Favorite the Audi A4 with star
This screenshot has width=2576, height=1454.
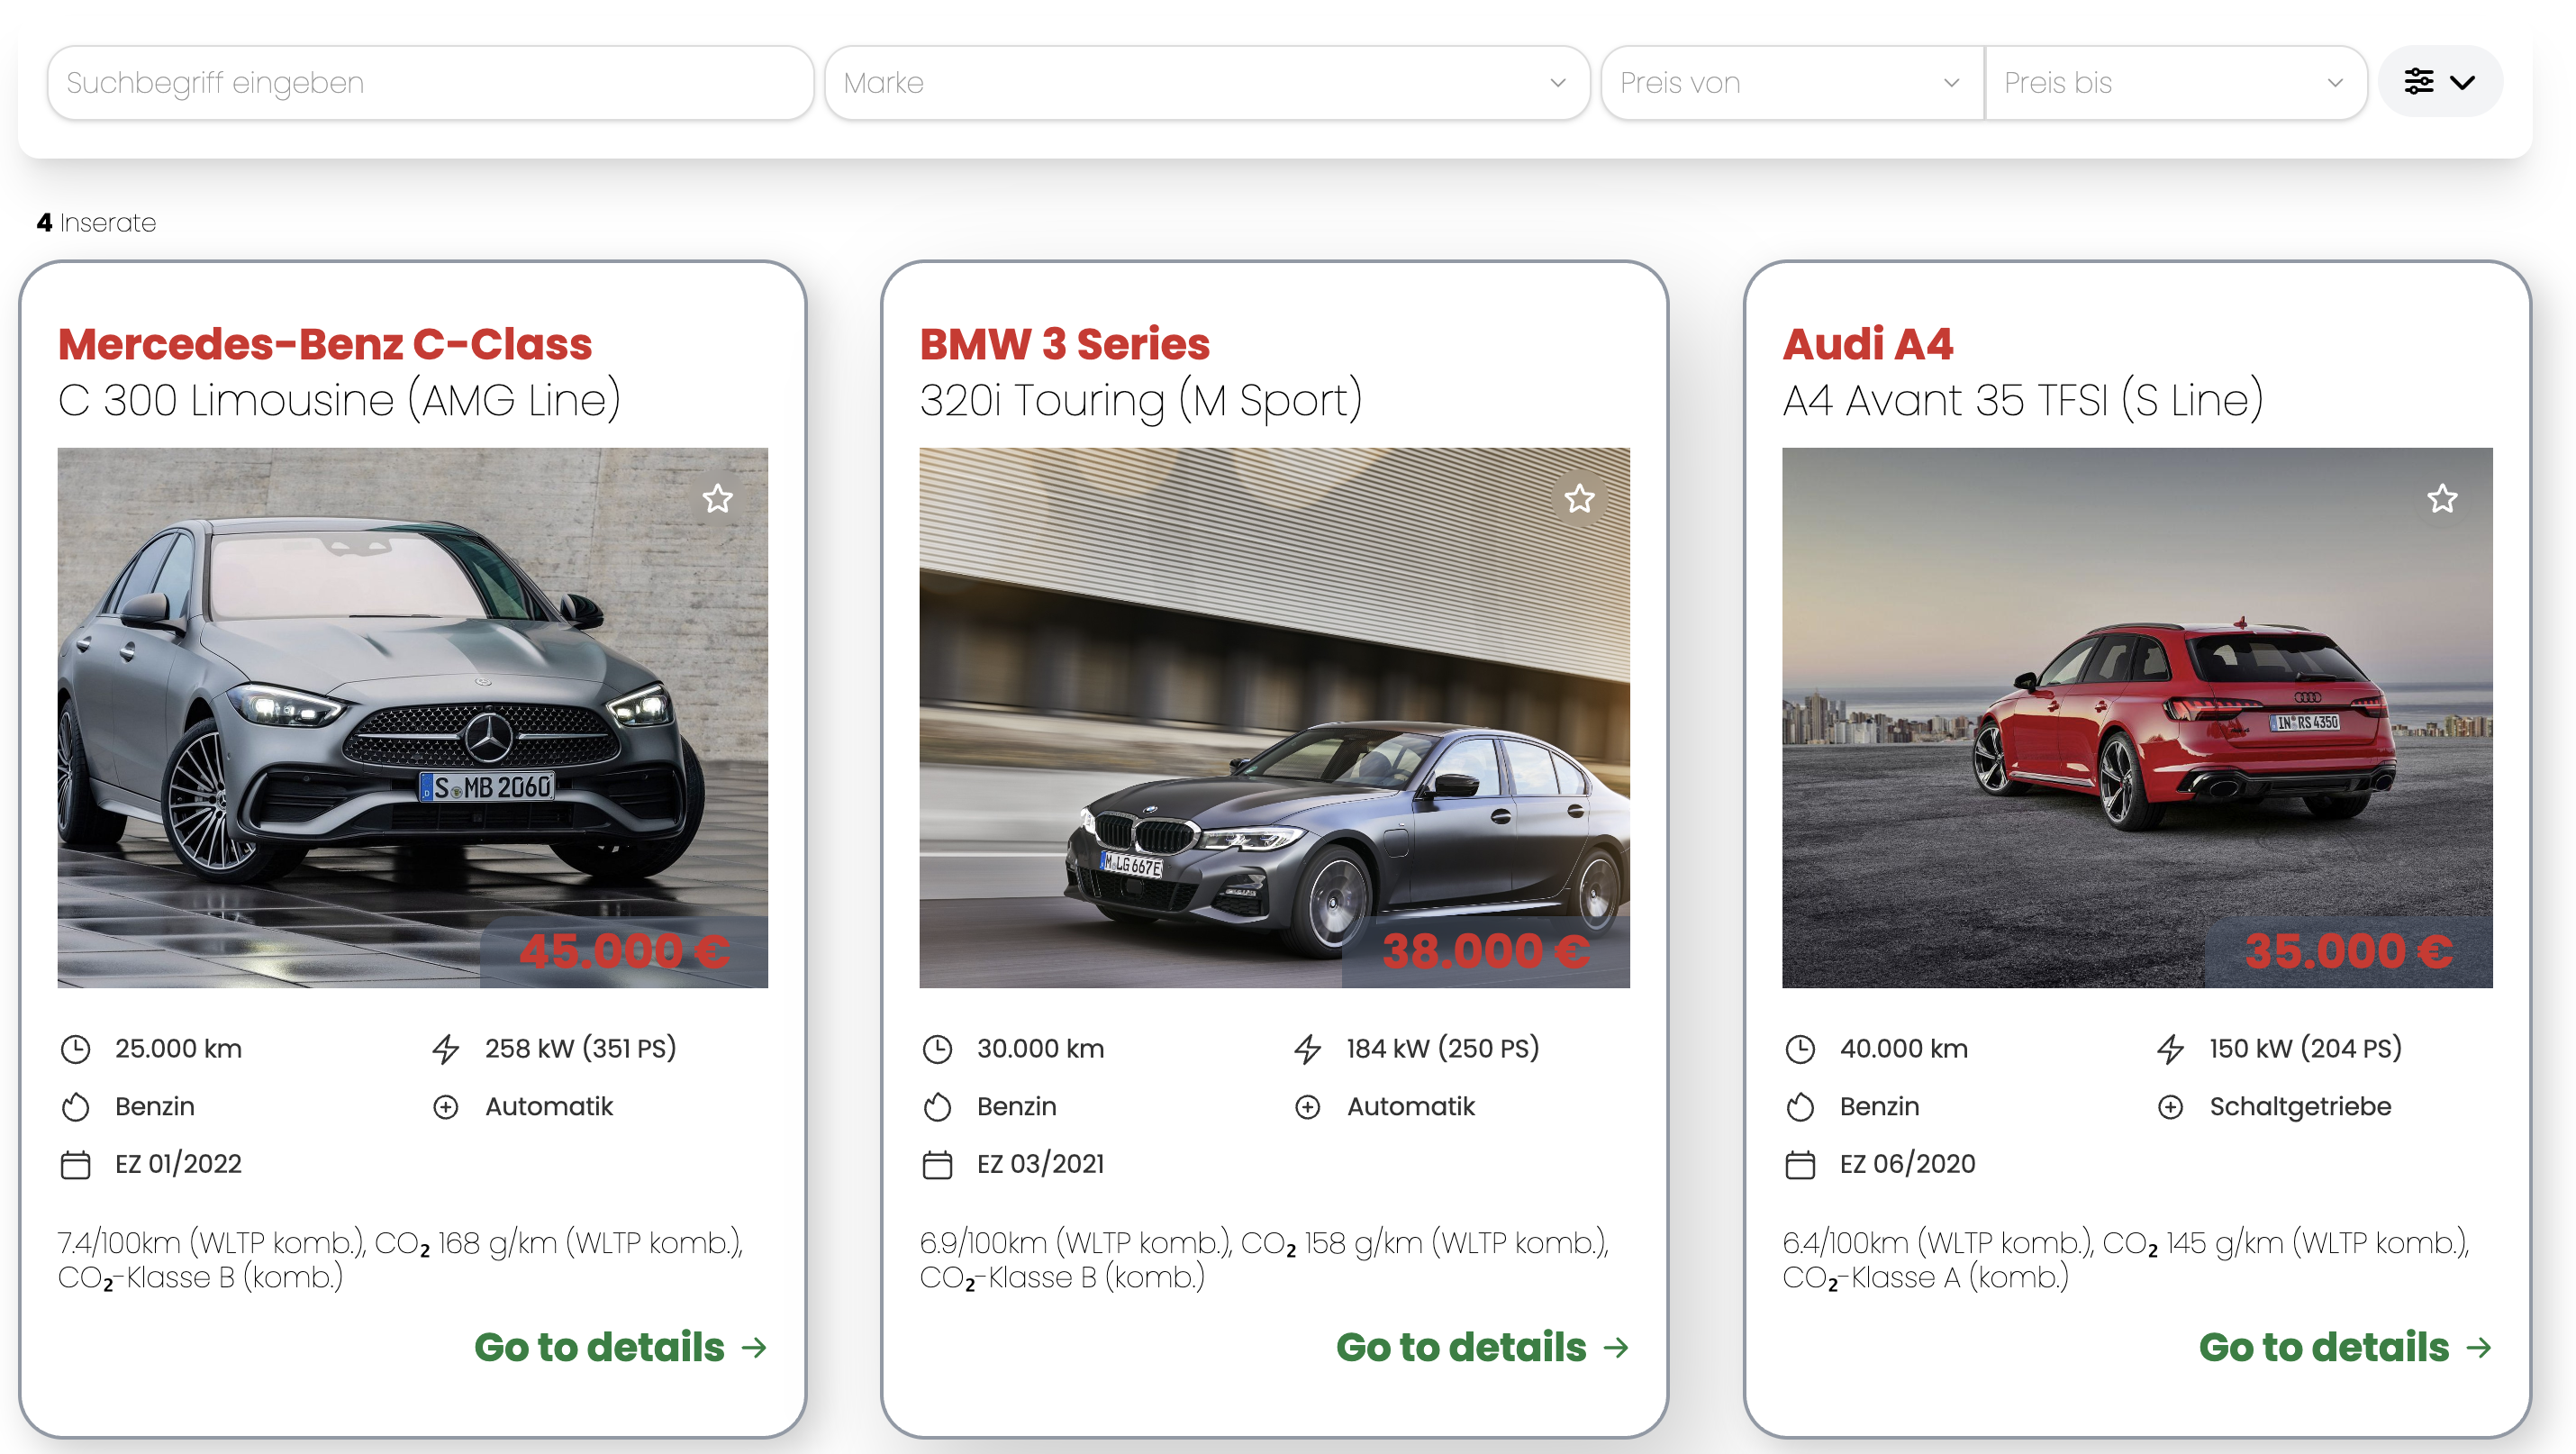(2441, 498)
